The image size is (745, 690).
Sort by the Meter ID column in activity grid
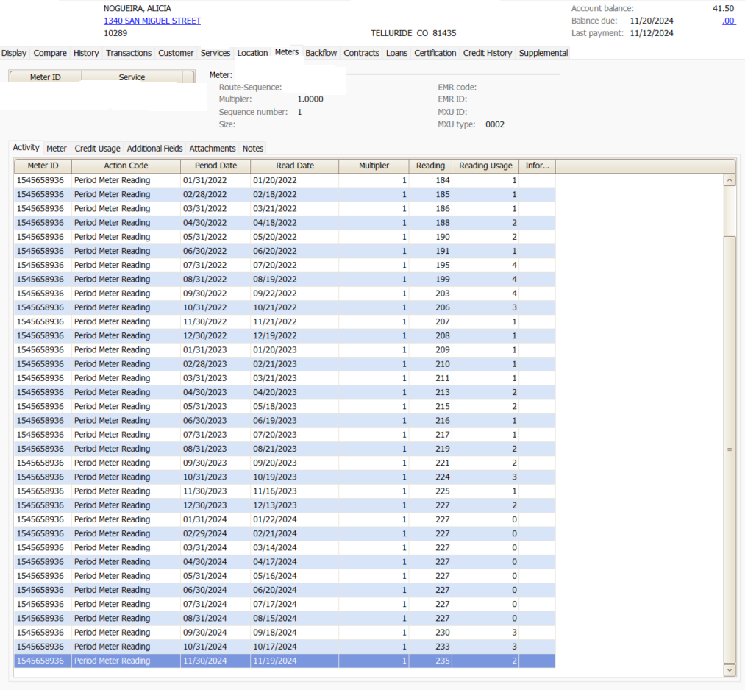pyautogui.click(x=43, y=166)
